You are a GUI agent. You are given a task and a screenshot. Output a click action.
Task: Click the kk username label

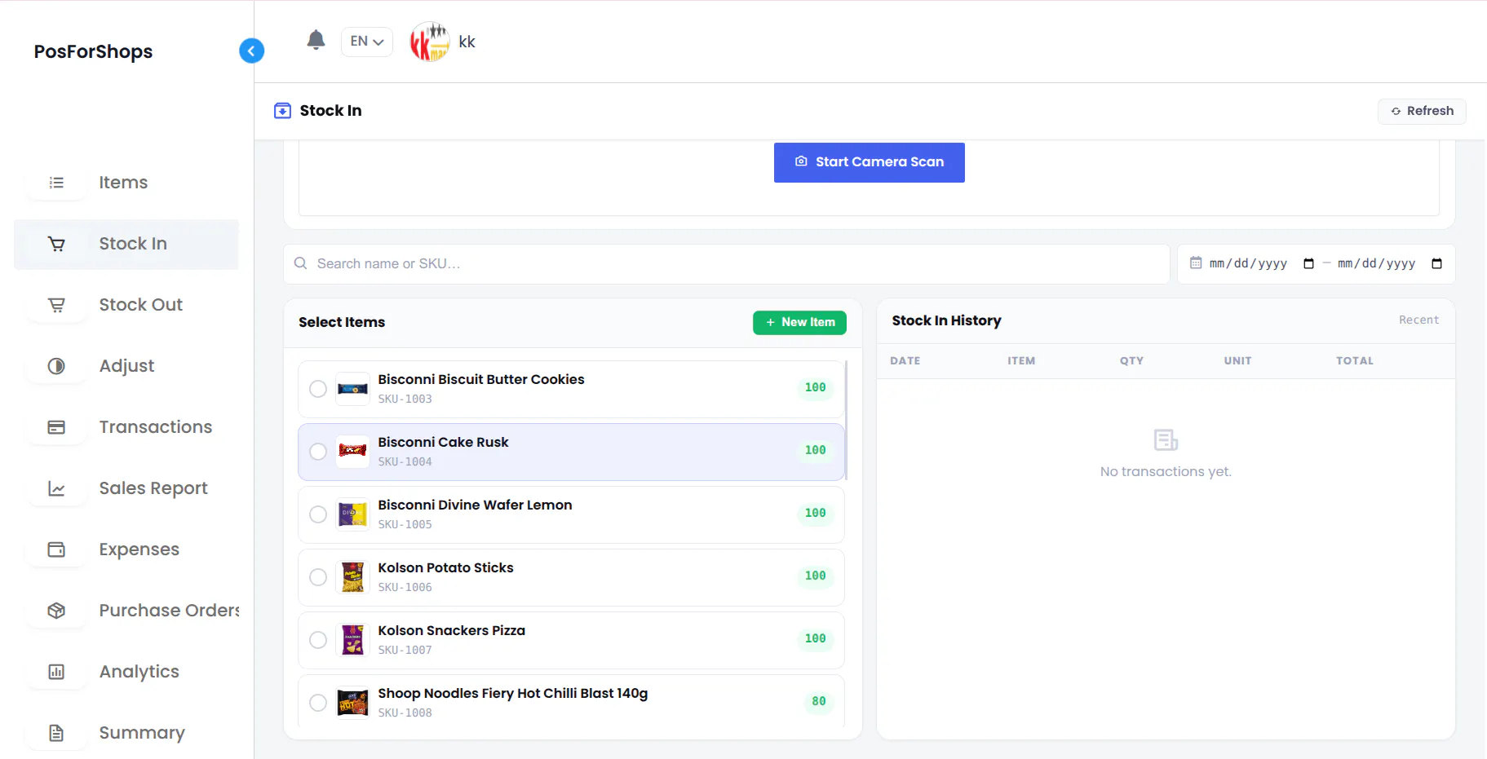click(x=467, y=42)
